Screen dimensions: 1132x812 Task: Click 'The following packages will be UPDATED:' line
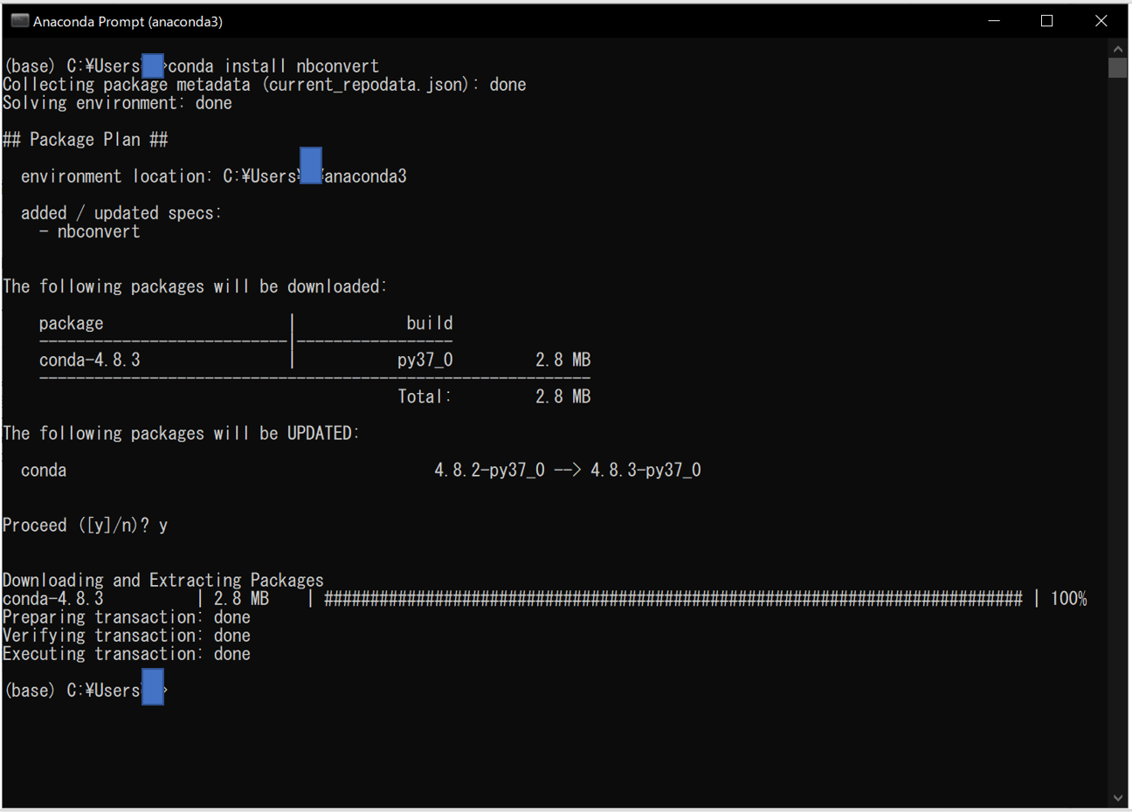click(181, 433)
